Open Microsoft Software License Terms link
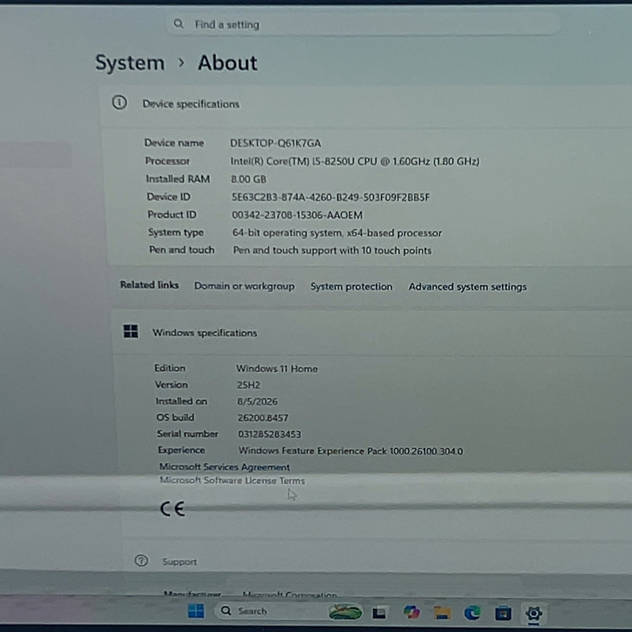The image size is (632, 632). tap(232, 480)
